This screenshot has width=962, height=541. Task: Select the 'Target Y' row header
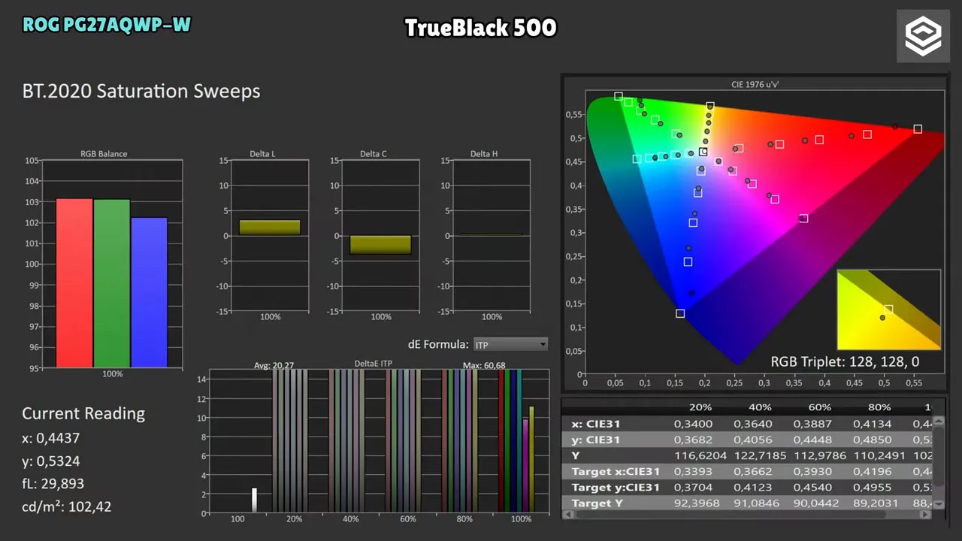coord(597,503)
